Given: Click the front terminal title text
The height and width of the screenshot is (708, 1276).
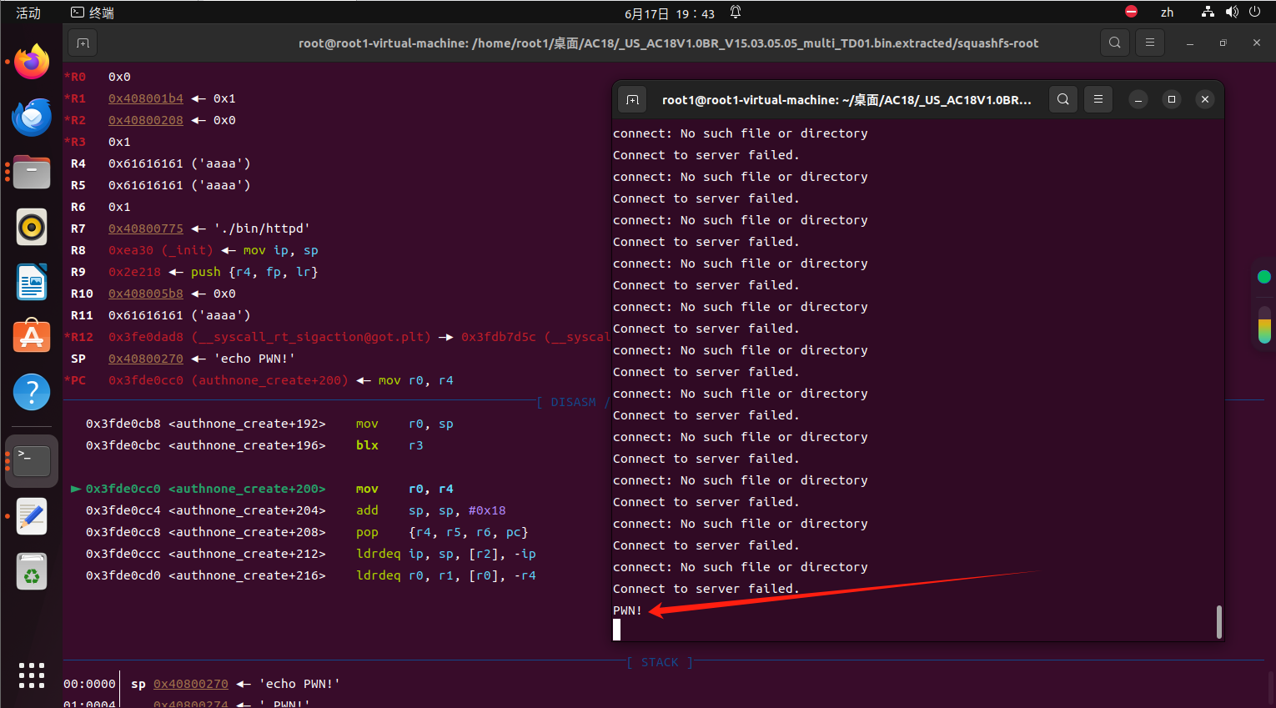Looking at the screenshot, I should (x=846, y=100).
